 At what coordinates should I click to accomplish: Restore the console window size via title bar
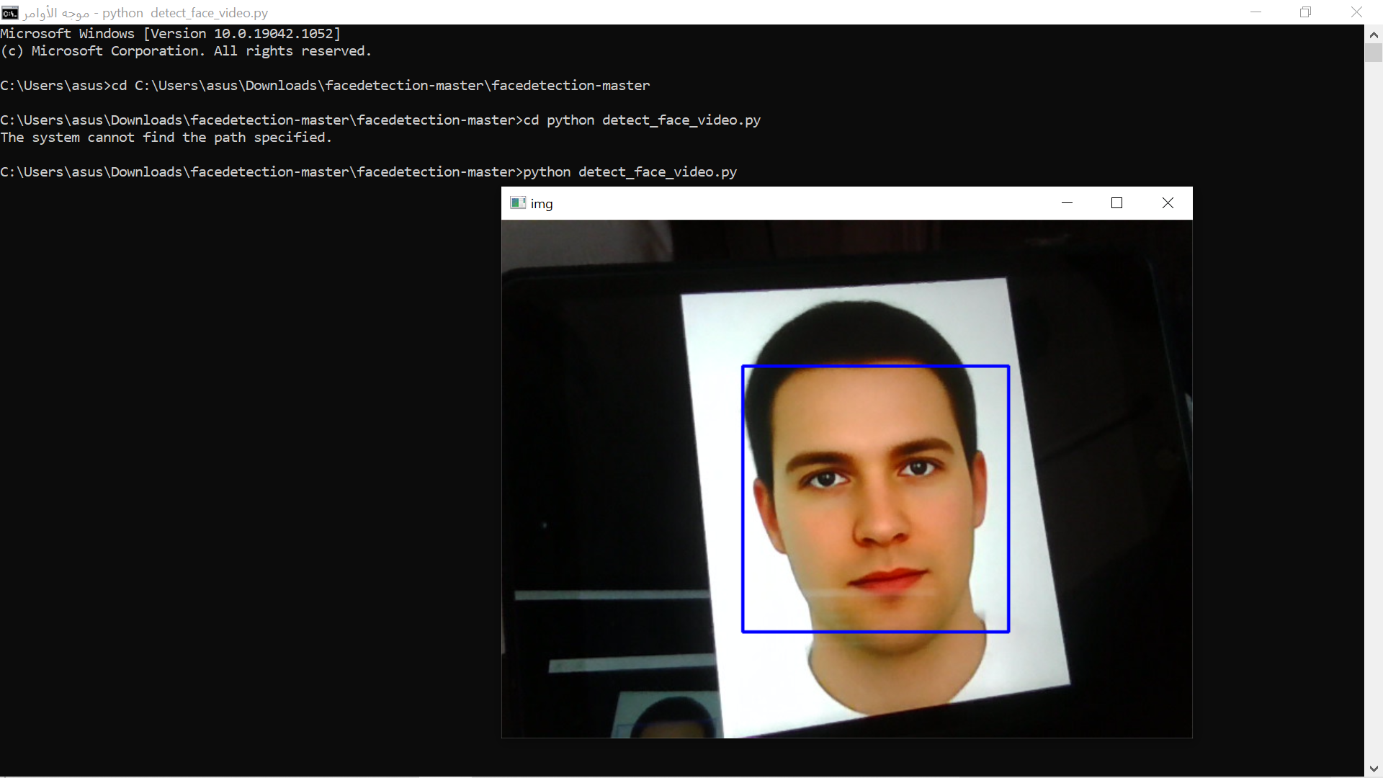[x=1305, y=12]
